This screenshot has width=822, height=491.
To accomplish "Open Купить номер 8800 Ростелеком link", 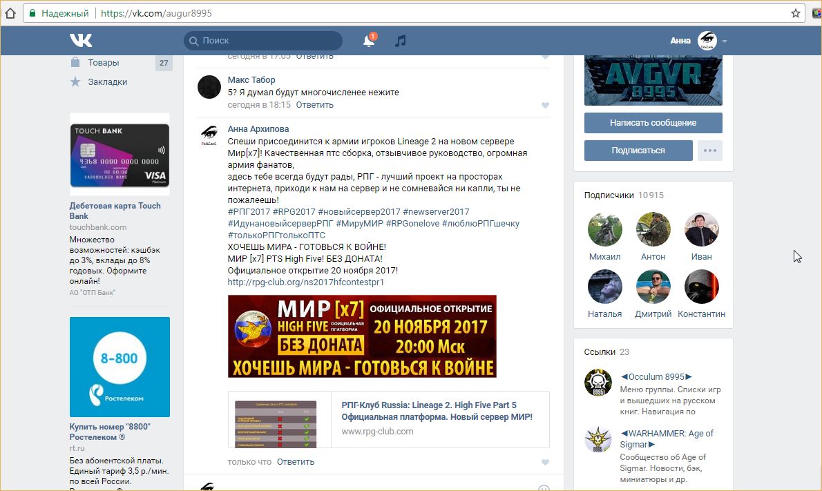I will pos(110,432).
